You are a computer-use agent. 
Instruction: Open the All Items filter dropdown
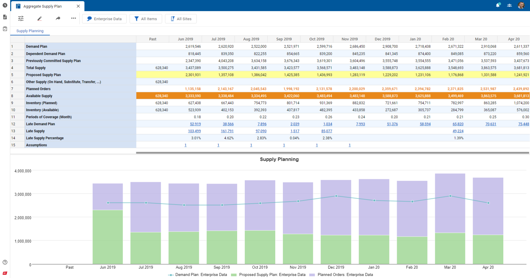click(x=146, y=19)
